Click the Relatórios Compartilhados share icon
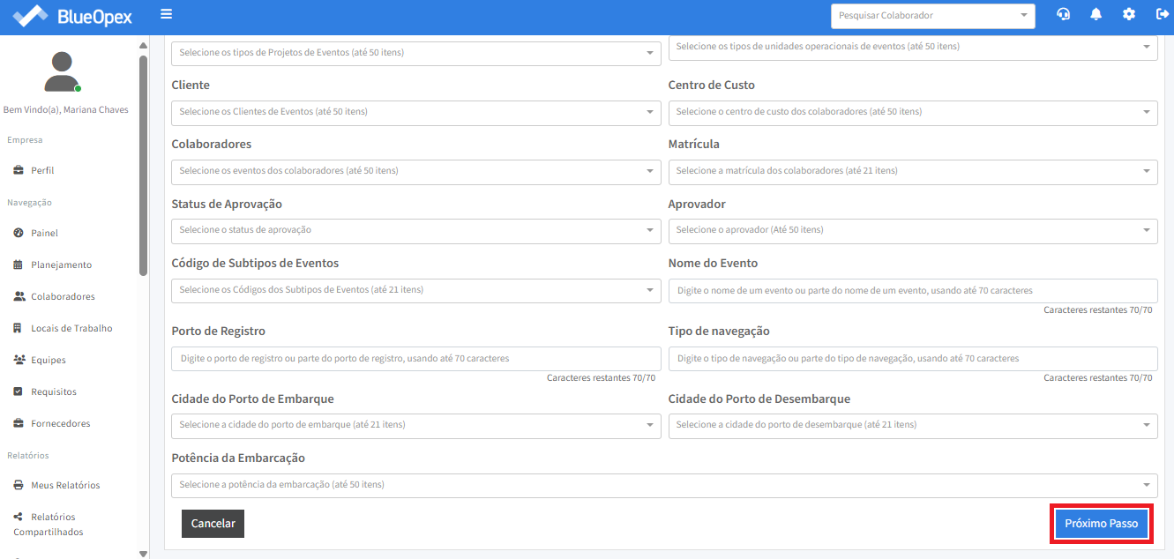The width and height of the screenshot is (1174, 559). click(x=19, y=517)
